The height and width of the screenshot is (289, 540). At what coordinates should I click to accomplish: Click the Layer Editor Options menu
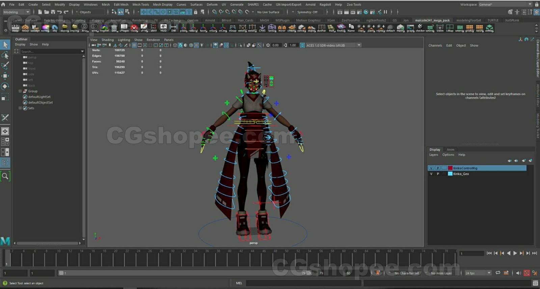click(448, 155)
